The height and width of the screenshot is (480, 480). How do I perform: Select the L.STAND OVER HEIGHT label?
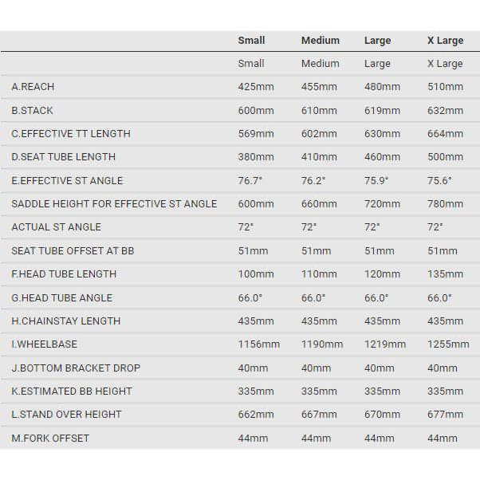click(66, 415)
